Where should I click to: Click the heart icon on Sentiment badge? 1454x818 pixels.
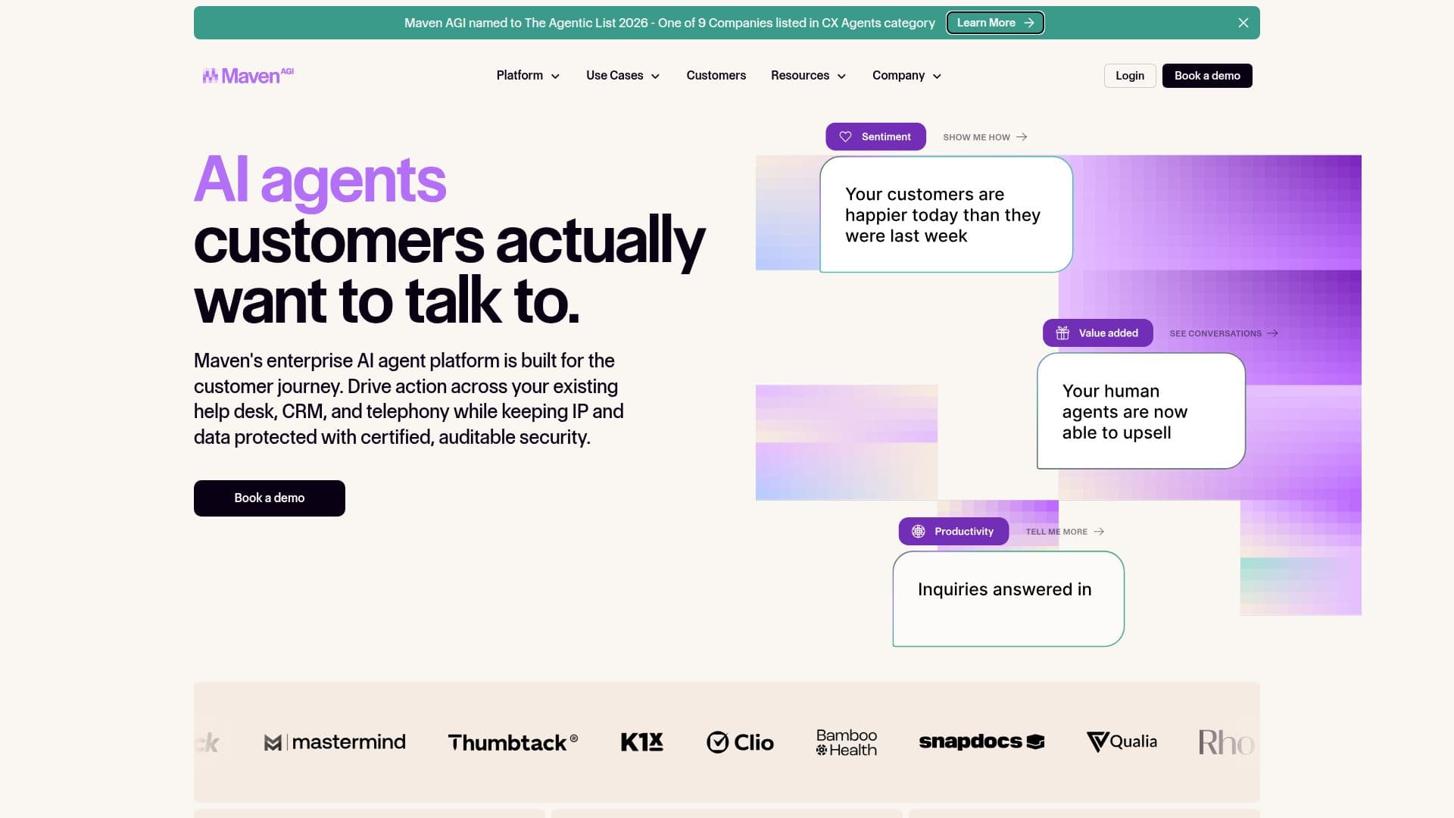tap(845, 137)
